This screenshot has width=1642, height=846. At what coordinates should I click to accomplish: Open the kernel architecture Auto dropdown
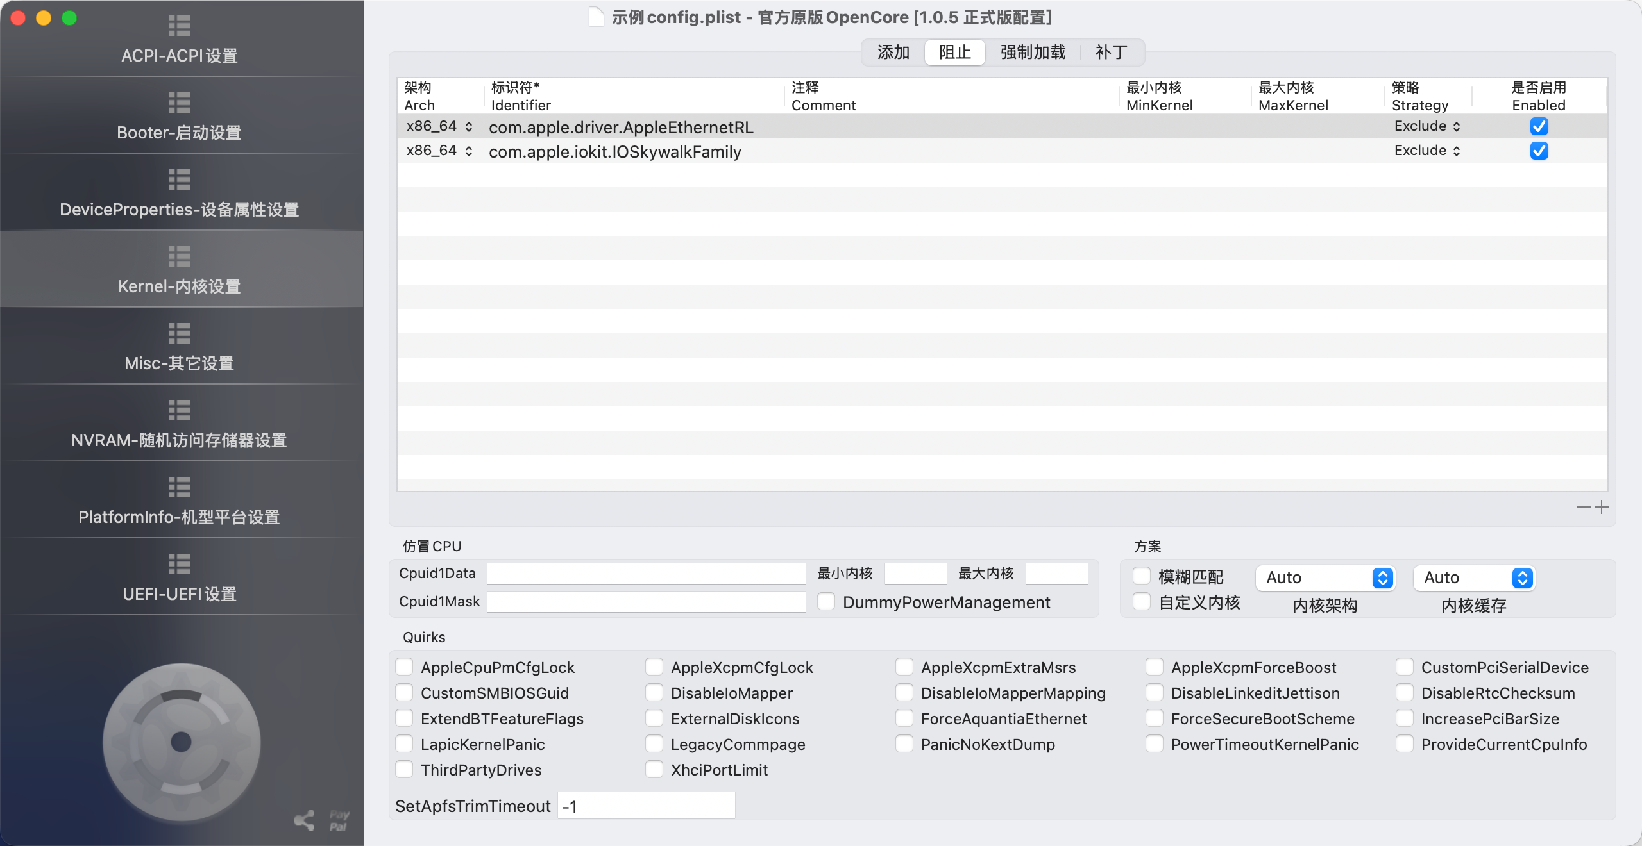(x=1325, y=577)
